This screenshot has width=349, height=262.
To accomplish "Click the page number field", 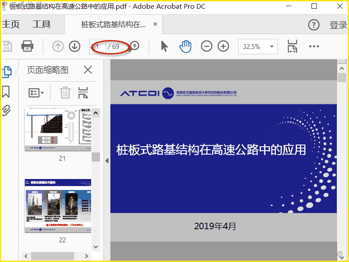I will 97,47.
